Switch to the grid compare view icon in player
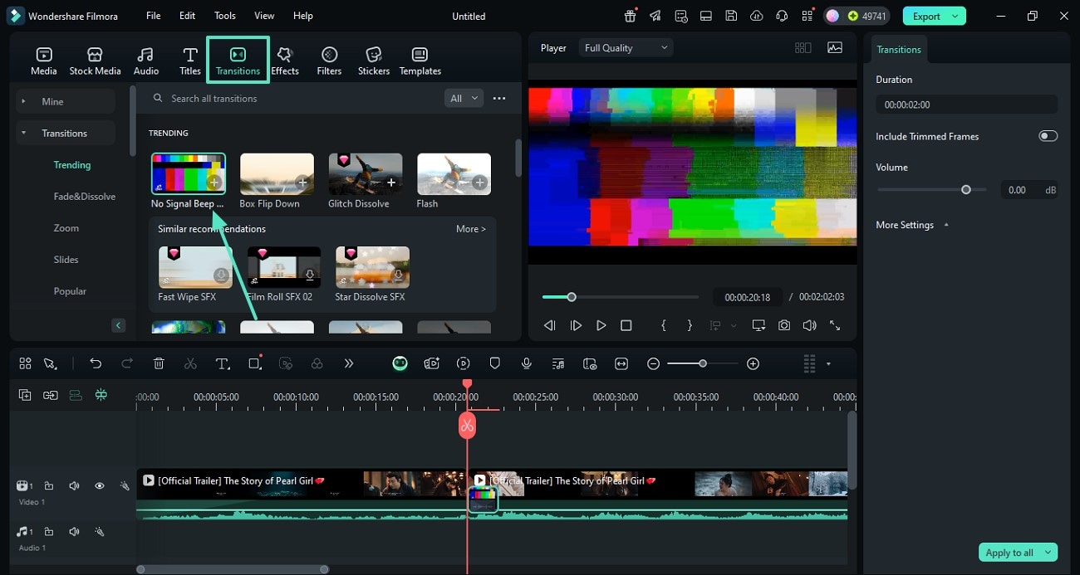The width and height of the screenshot is (1080, 575). (x=803, y=48)
